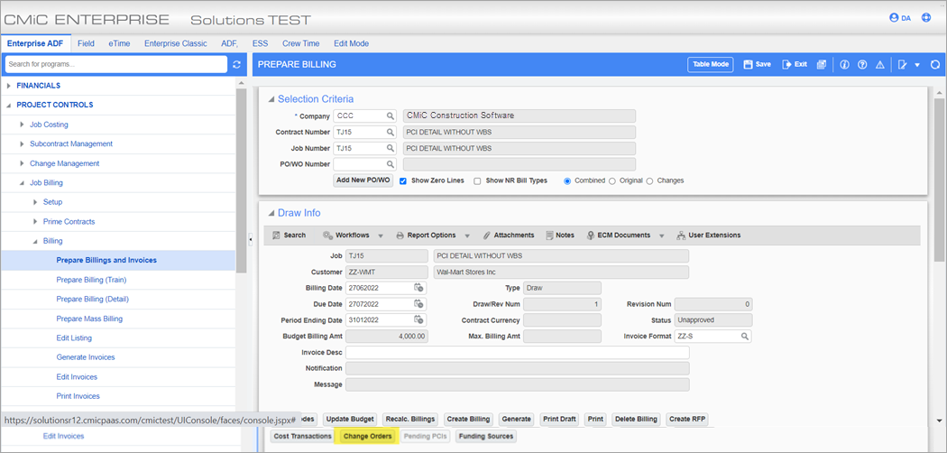Viewport: 947px width, 453px height.
Task: Open the question mark help icon
Action: [862, 65]
